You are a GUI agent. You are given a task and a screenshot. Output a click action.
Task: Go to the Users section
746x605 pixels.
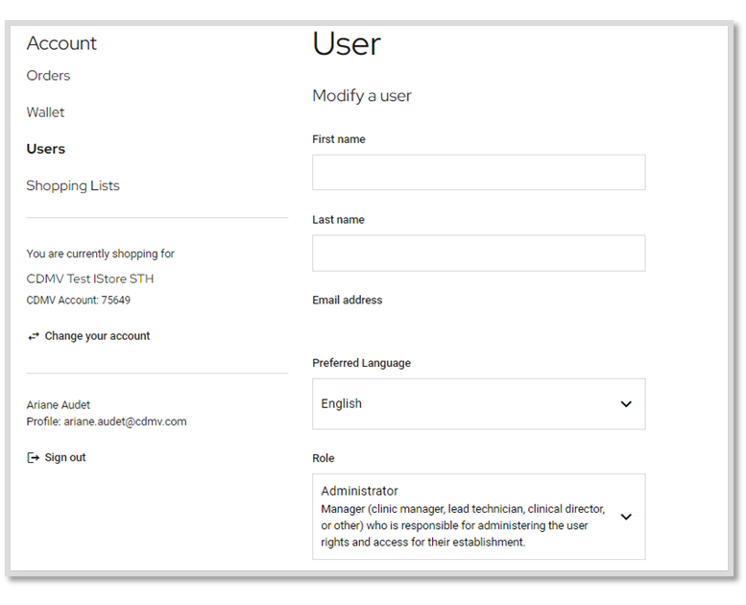(46, 149)
